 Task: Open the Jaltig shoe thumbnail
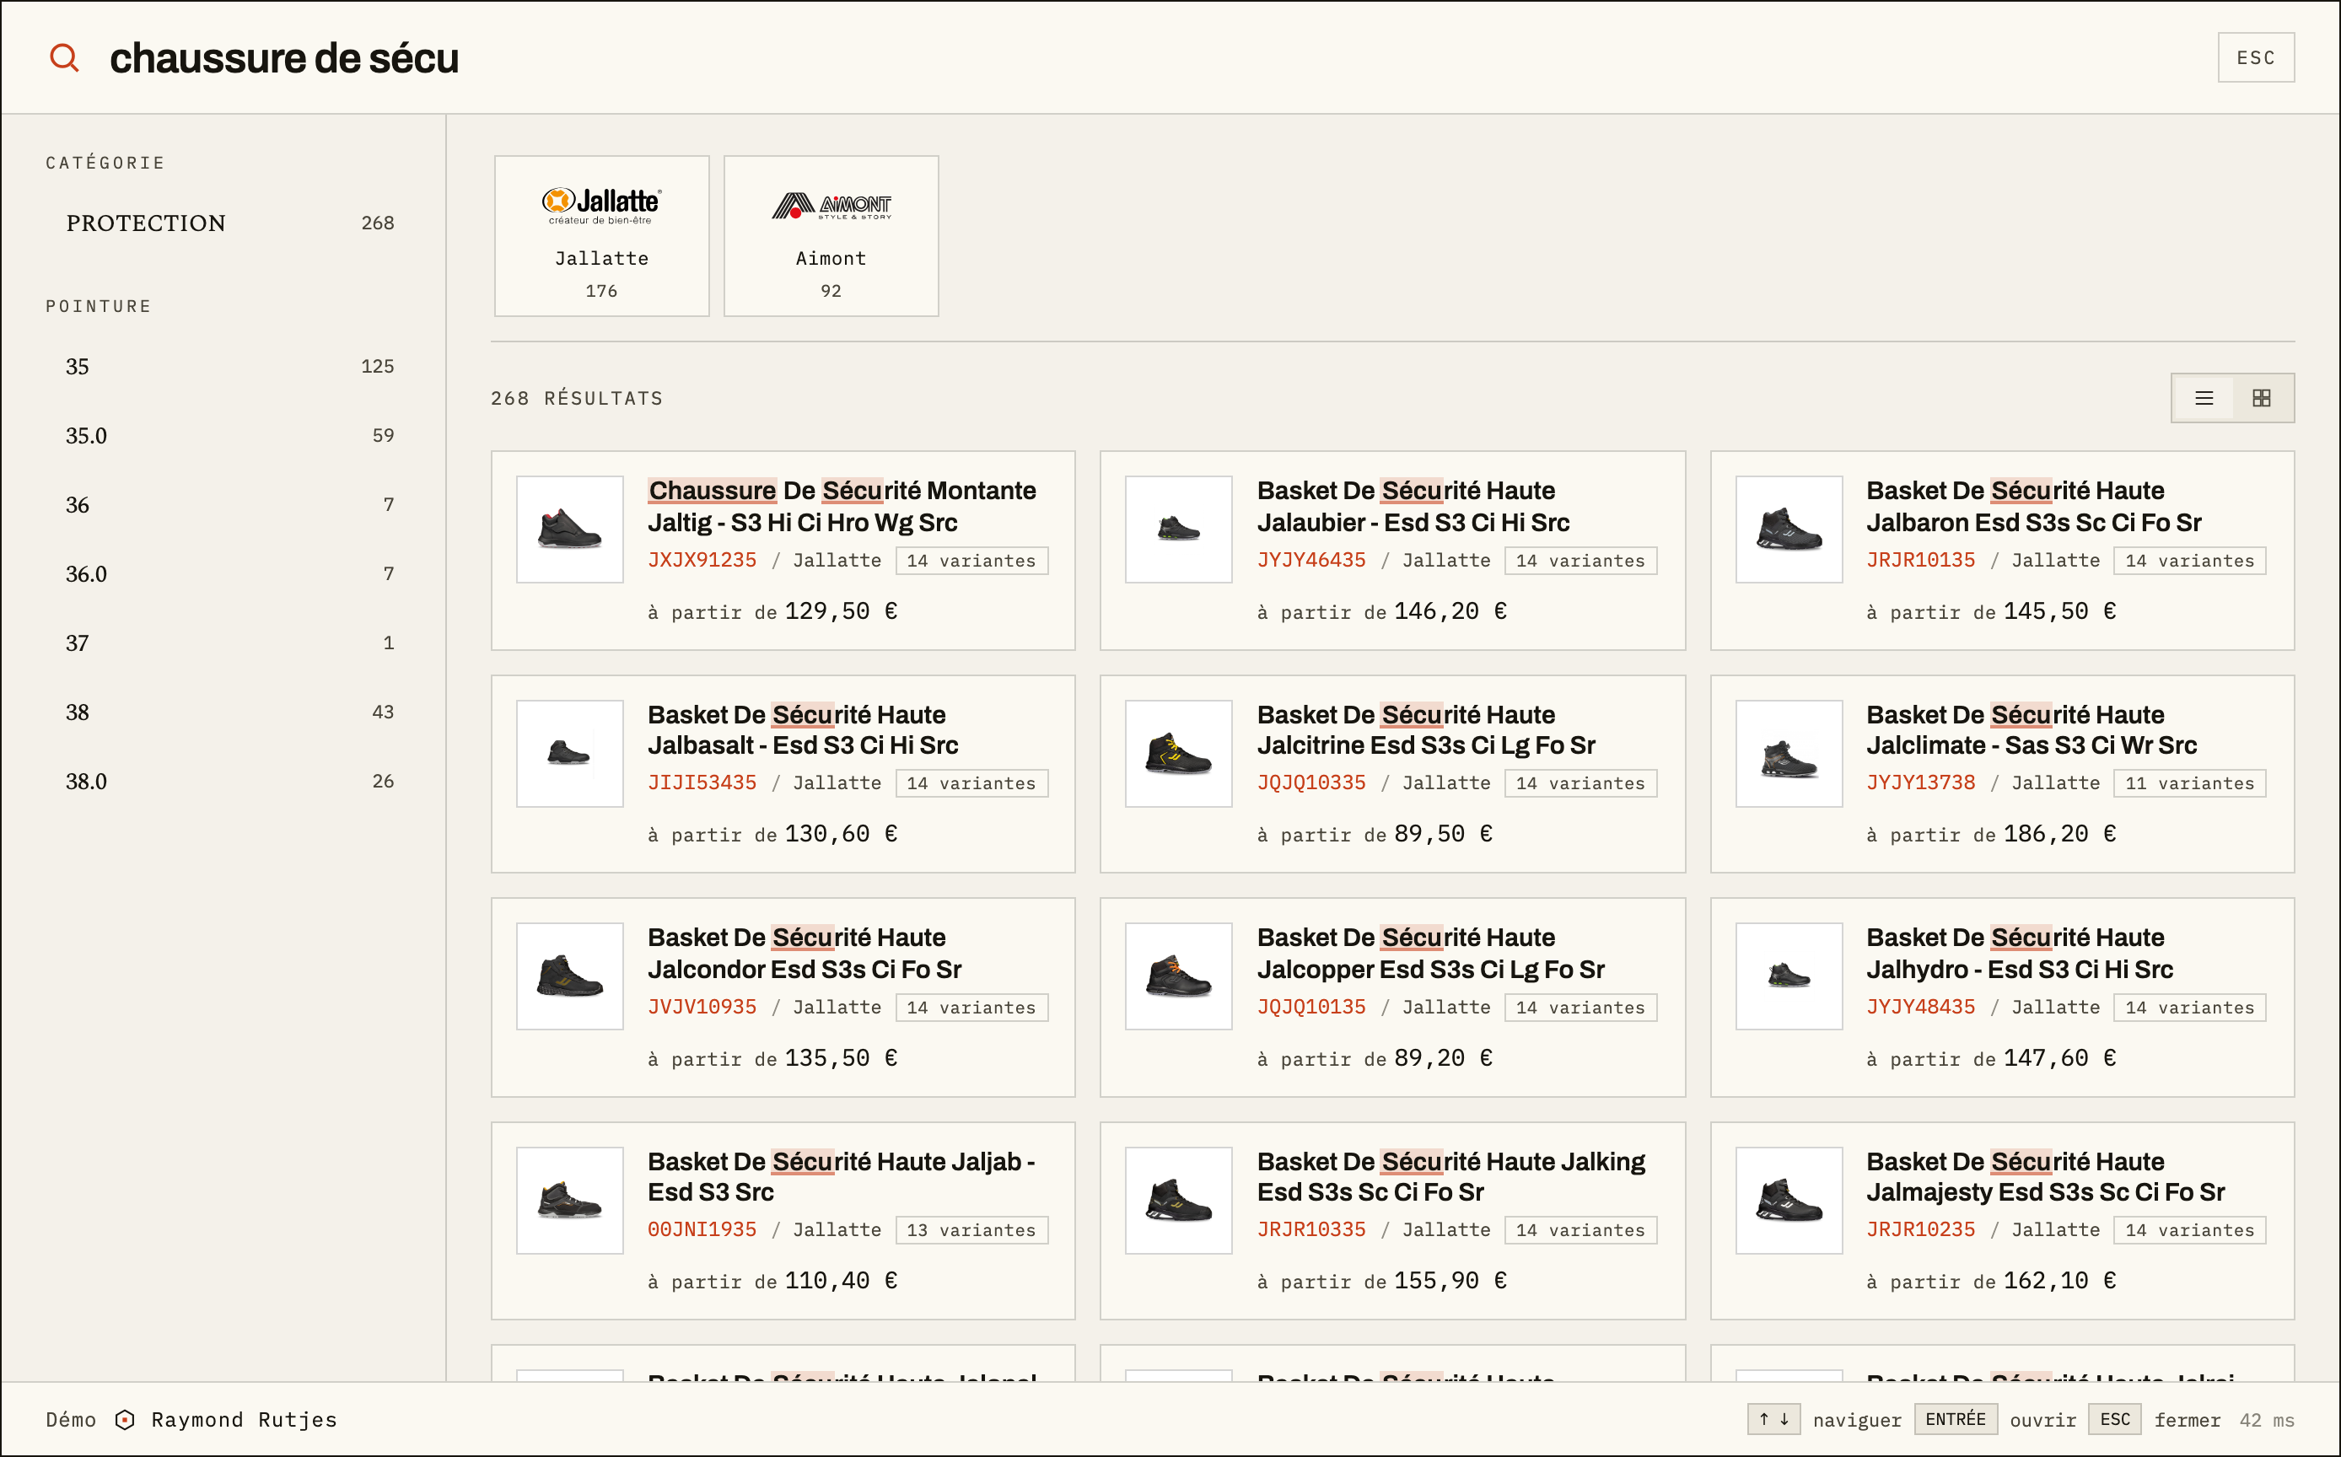click(x=569, y=529)
